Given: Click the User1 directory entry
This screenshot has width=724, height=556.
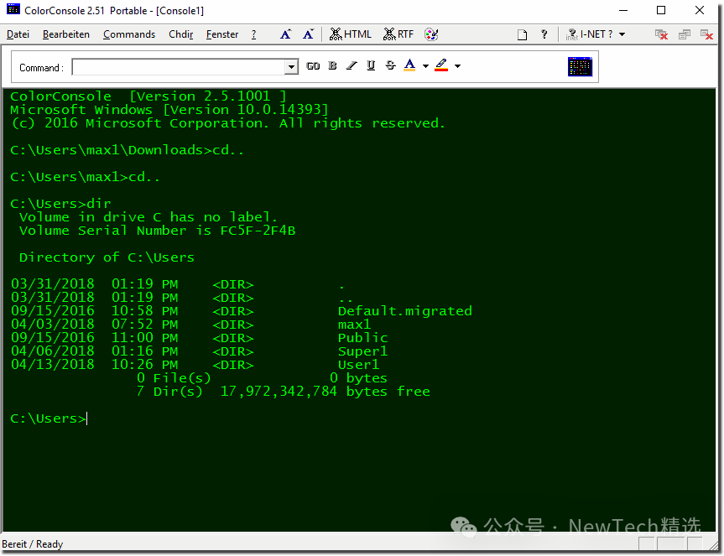Looking at the screenshot, I should tap(359, 365).
